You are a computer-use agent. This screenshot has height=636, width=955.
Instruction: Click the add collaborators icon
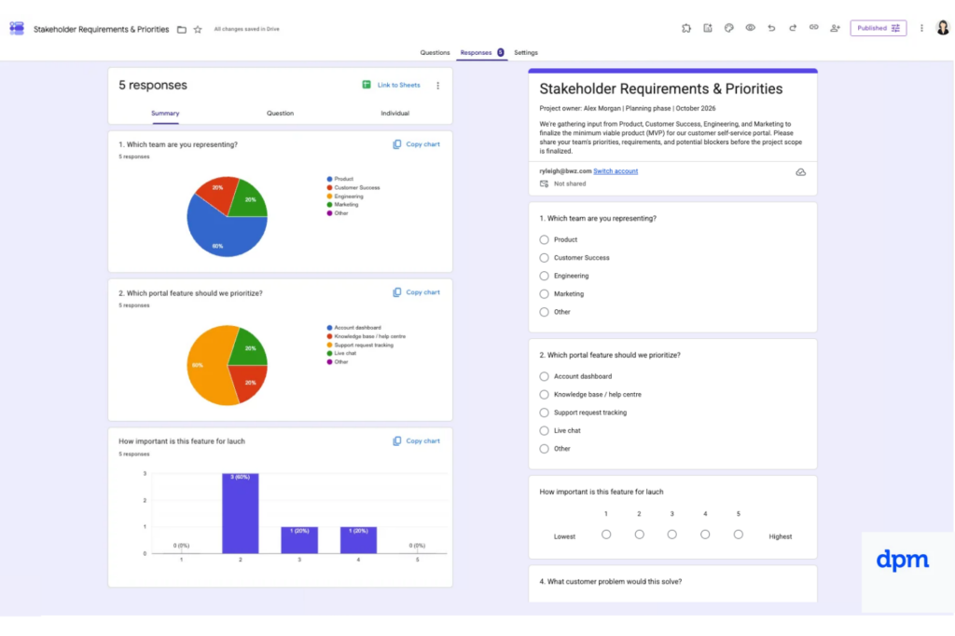pos(835,28)
